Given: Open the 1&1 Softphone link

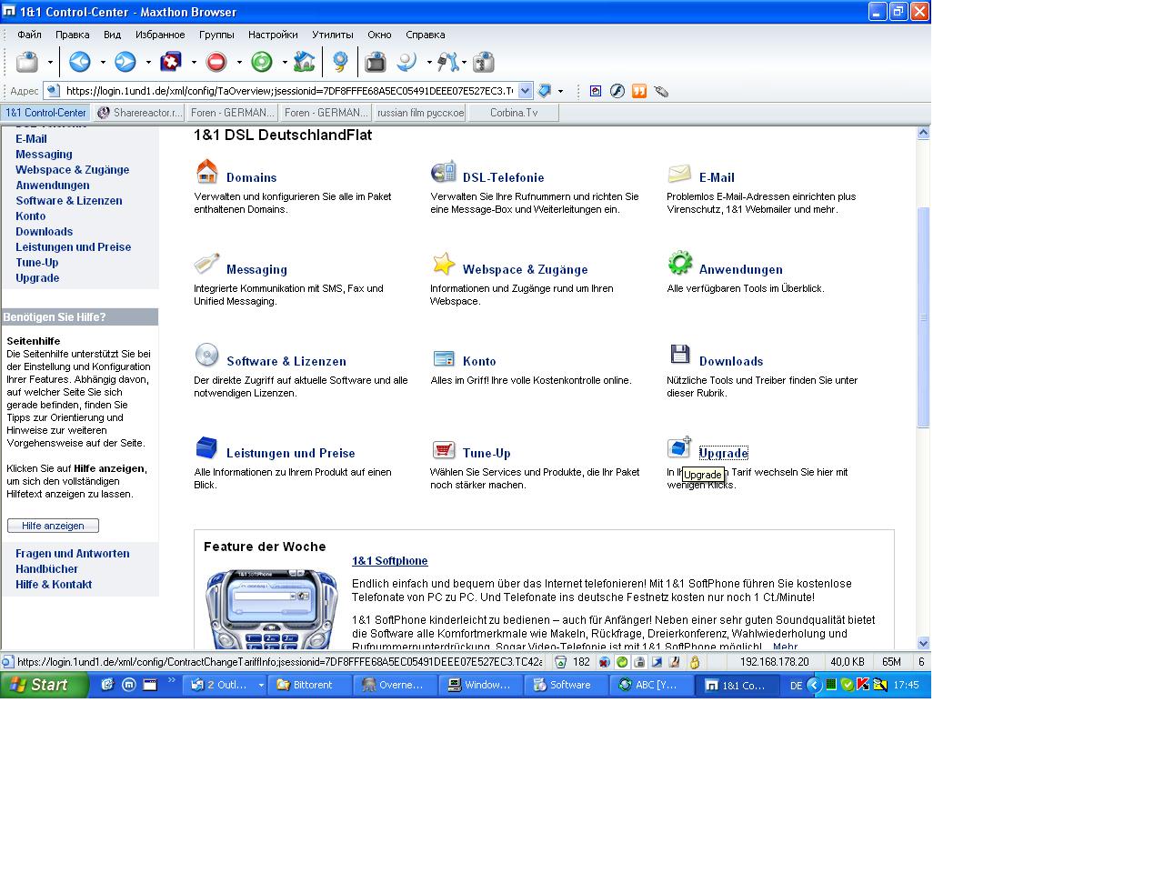Looking at the screenshot, I should [389, 561].
